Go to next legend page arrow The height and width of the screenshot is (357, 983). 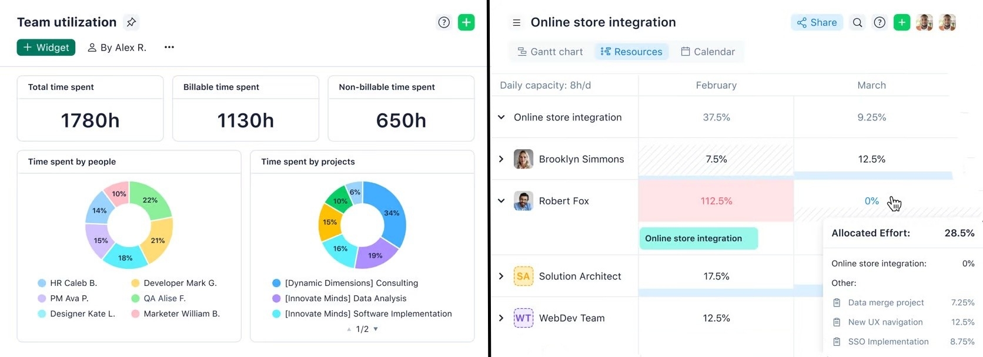(376, 329)
